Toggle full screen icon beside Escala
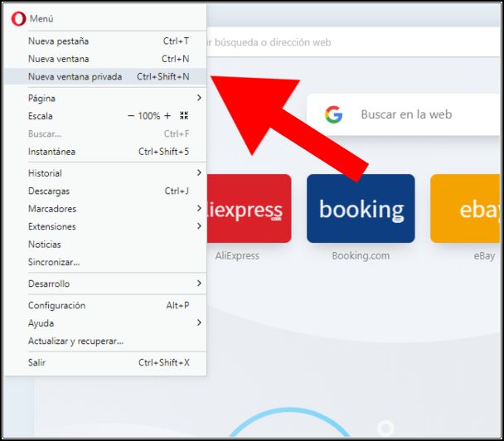 pyautogui.click(x=184, y=115)
